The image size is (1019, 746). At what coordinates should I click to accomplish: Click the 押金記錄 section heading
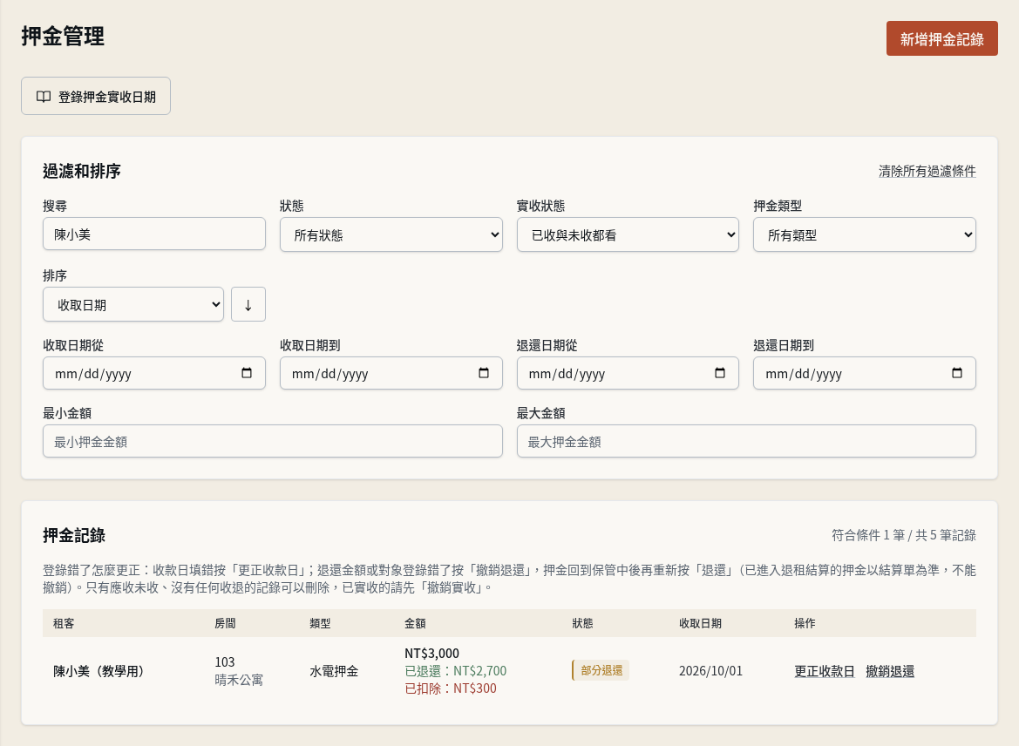pos(74,535)
